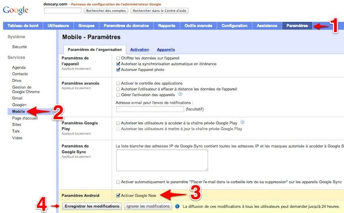Open Utilisateurs tab
The height and width of the screenshot is (213, 344).
[x=58, y=26]
